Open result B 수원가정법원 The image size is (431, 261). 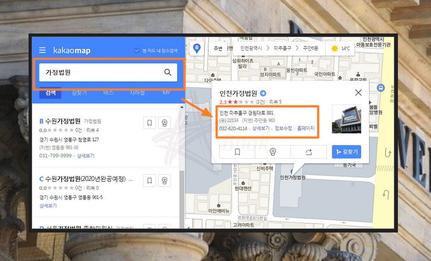click(x=63, y=121)
